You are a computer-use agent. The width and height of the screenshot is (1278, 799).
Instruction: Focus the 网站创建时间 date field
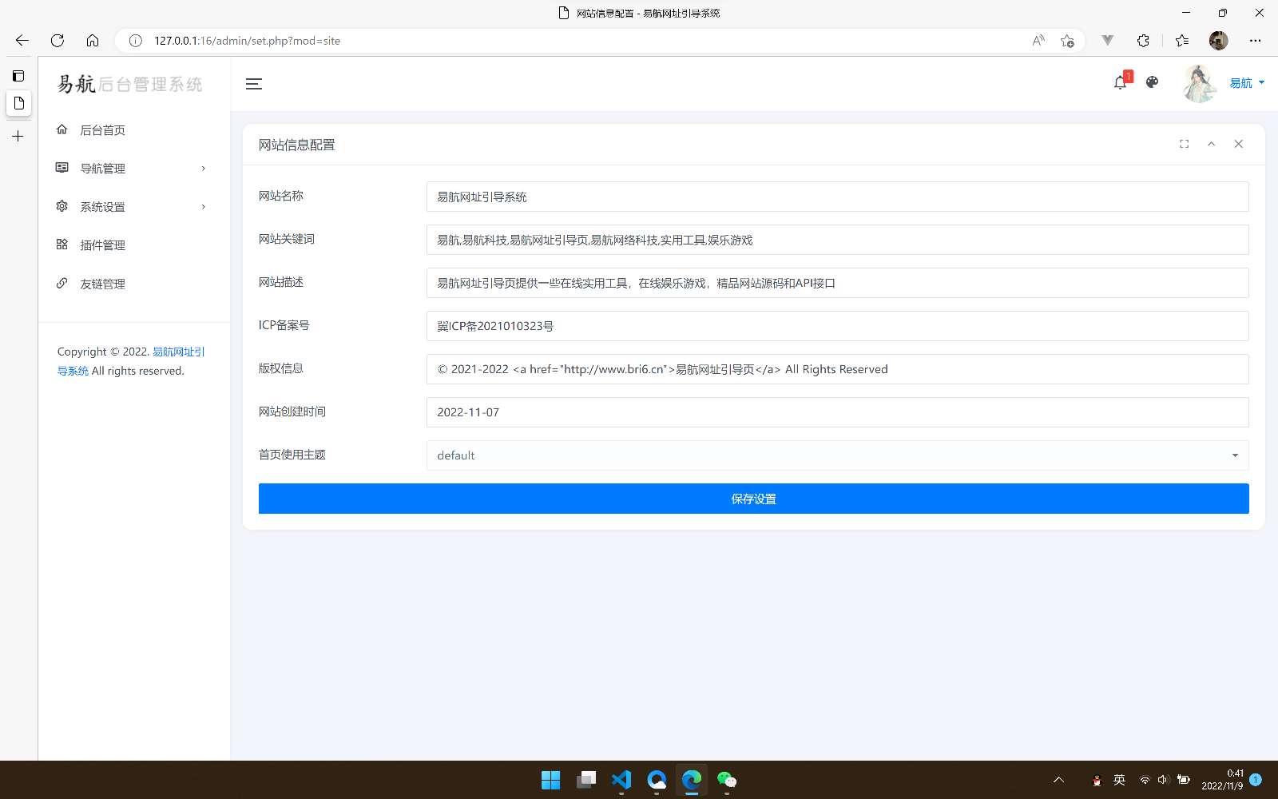[837, 412]
